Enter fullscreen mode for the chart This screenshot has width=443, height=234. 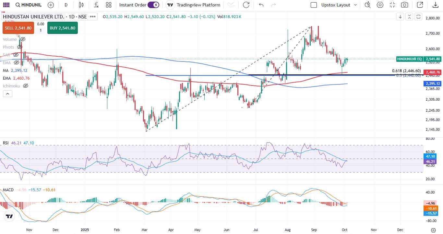392,5
